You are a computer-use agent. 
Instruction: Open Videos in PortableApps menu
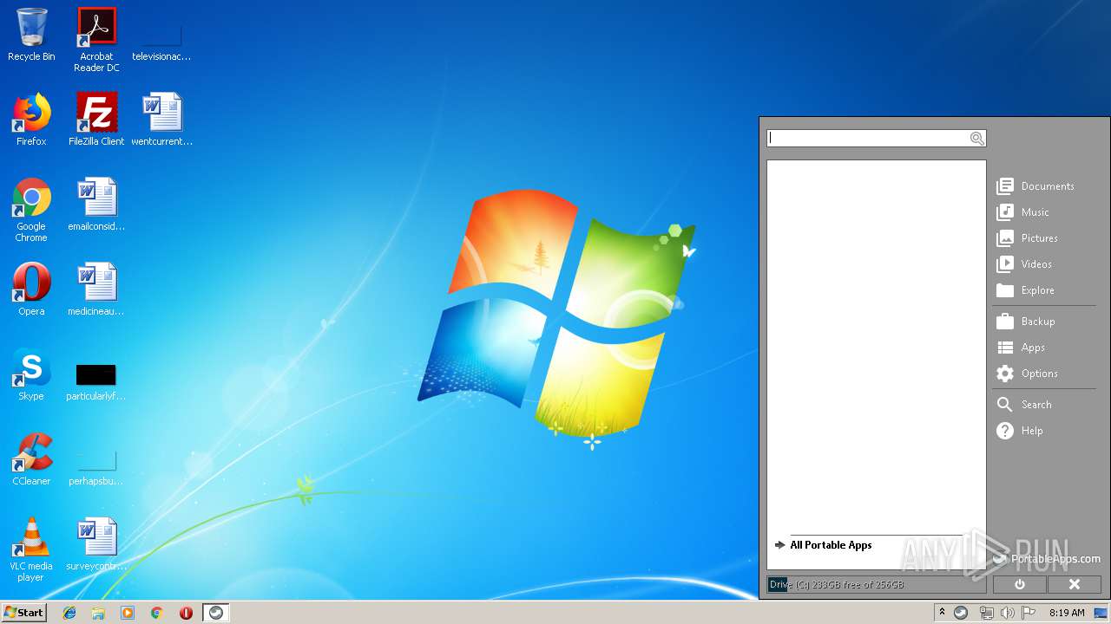1025,264
